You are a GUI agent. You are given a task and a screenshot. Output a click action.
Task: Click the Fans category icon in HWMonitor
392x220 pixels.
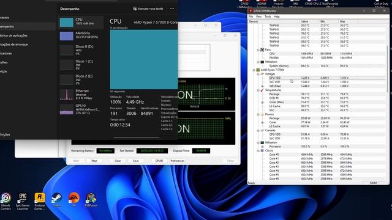(262, 50)
